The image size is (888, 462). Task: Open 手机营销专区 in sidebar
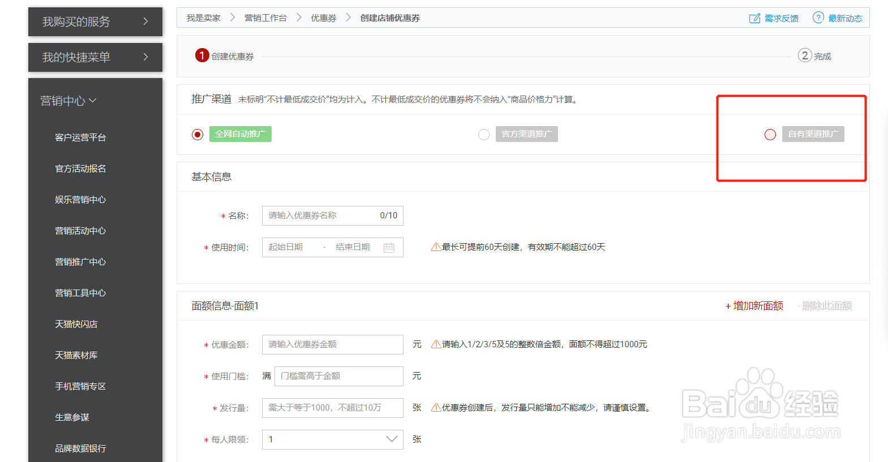point(80,386)
